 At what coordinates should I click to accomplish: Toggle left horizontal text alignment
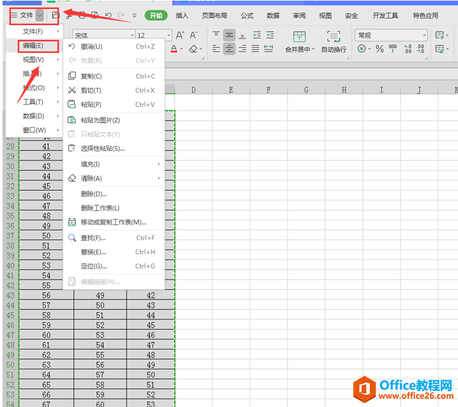point(215,49)
